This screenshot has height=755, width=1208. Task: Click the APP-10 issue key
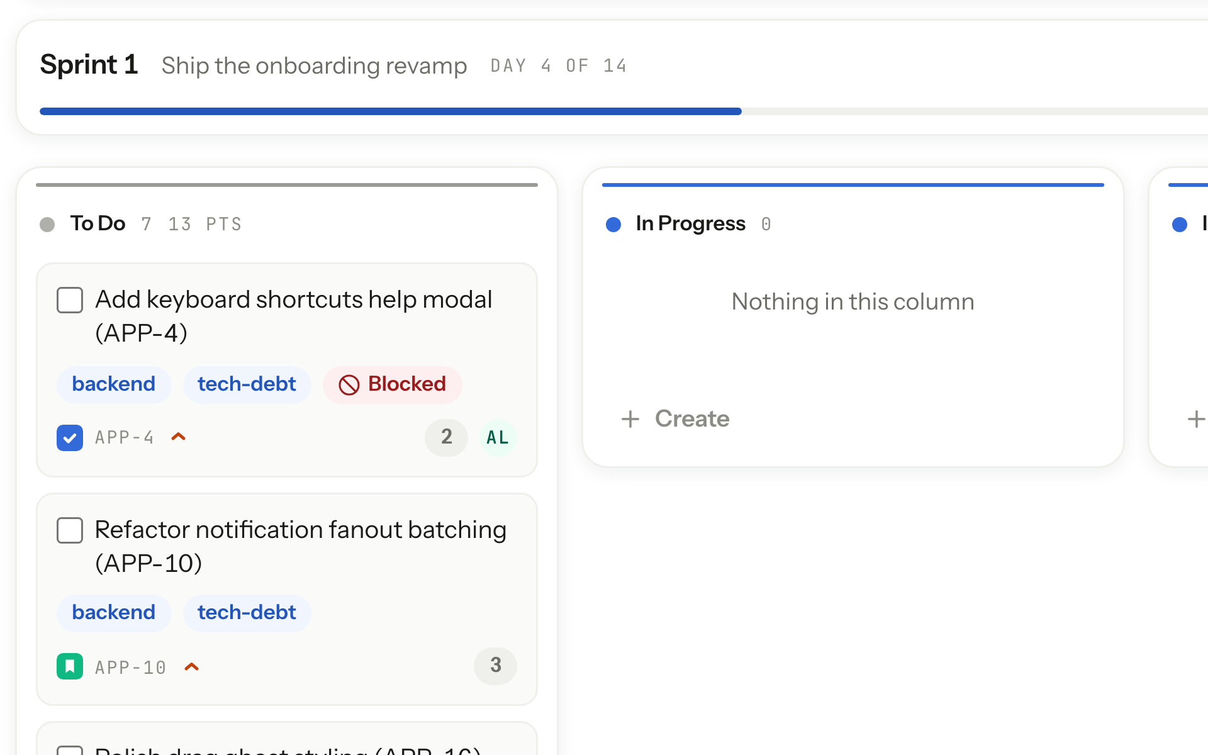[x=131, y=668]
